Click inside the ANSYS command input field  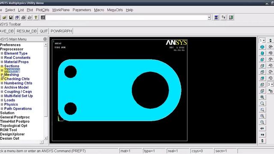pos(126,18)
